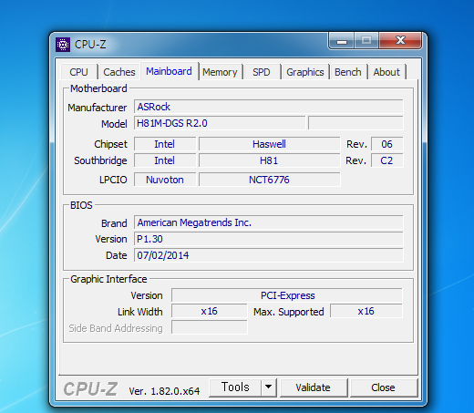Screen dimensions: 474x413
Task: Click the BIOS date 07/02/2014 field
Action: coord(269,255)
